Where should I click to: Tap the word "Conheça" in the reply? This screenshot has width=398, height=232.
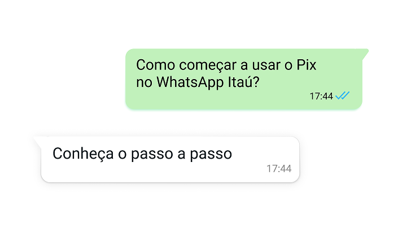tap(83, 154)
